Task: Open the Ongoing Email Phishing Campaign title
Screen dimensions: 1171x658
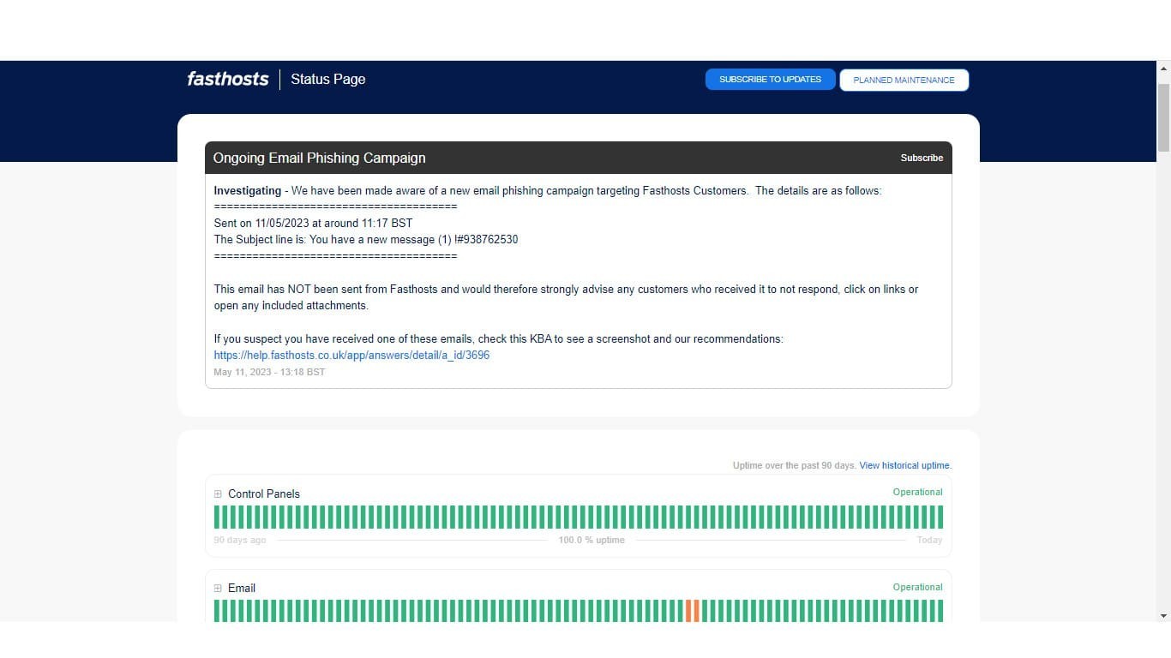Action: pos(319,158)
